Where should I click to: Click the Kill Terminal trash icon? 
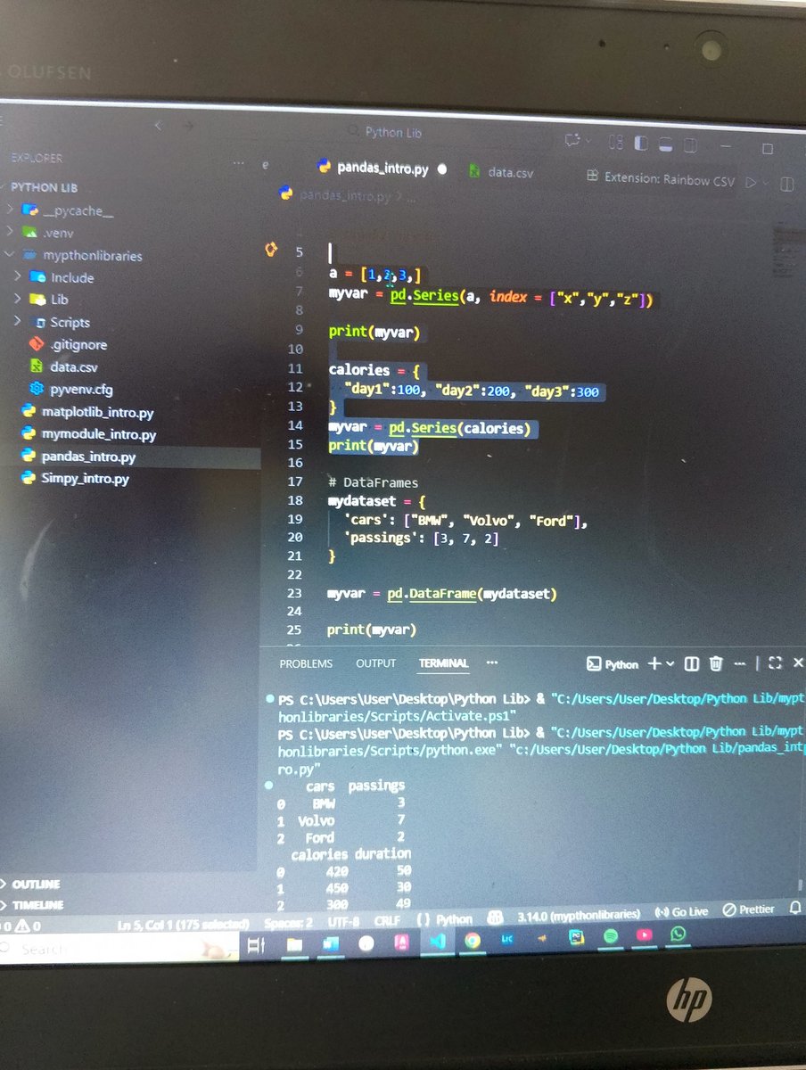pyautogui.click(x=715, y=663)
